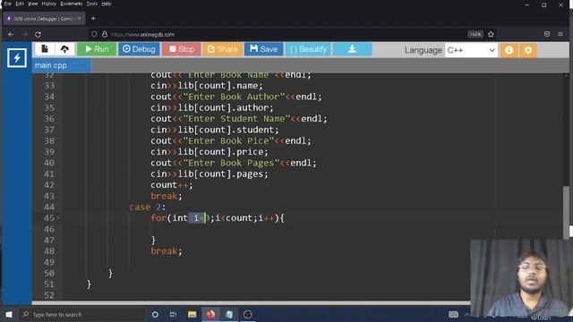Download the code file
This screenshot has width=573, height=322.
point(352,49)
